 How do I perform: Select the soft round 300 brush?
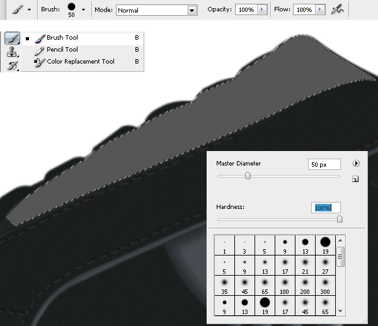[x=325, y=286]
